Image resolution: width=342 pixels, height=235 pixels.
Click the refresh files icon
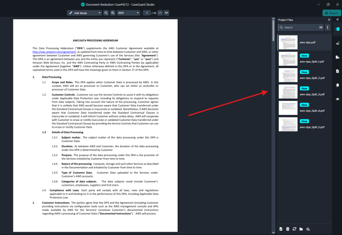[x=294, y=229]
